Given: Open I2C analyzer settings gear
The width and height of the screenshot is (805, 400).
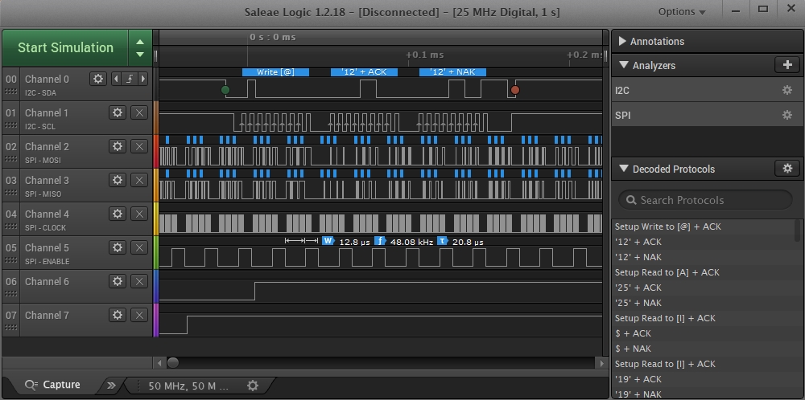Looking at the screenshot, I should point(787,90).
